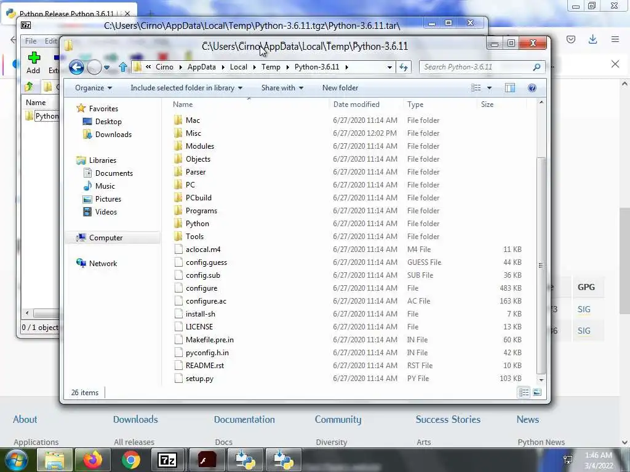
Task: Toggle the preview pane icon
Action: (x=510, y=88)
